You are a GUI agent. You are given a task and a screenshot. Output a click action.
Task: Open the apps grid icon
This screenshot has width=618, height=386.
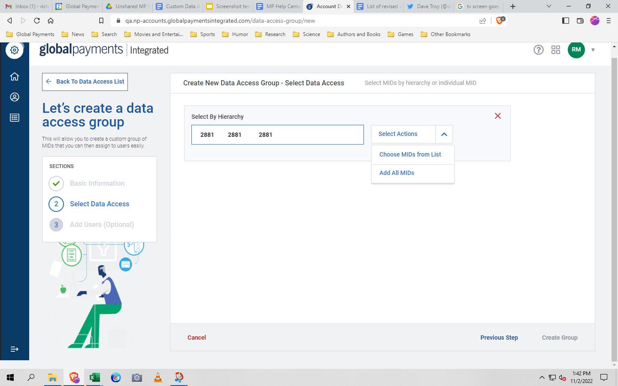click(556, 50)
